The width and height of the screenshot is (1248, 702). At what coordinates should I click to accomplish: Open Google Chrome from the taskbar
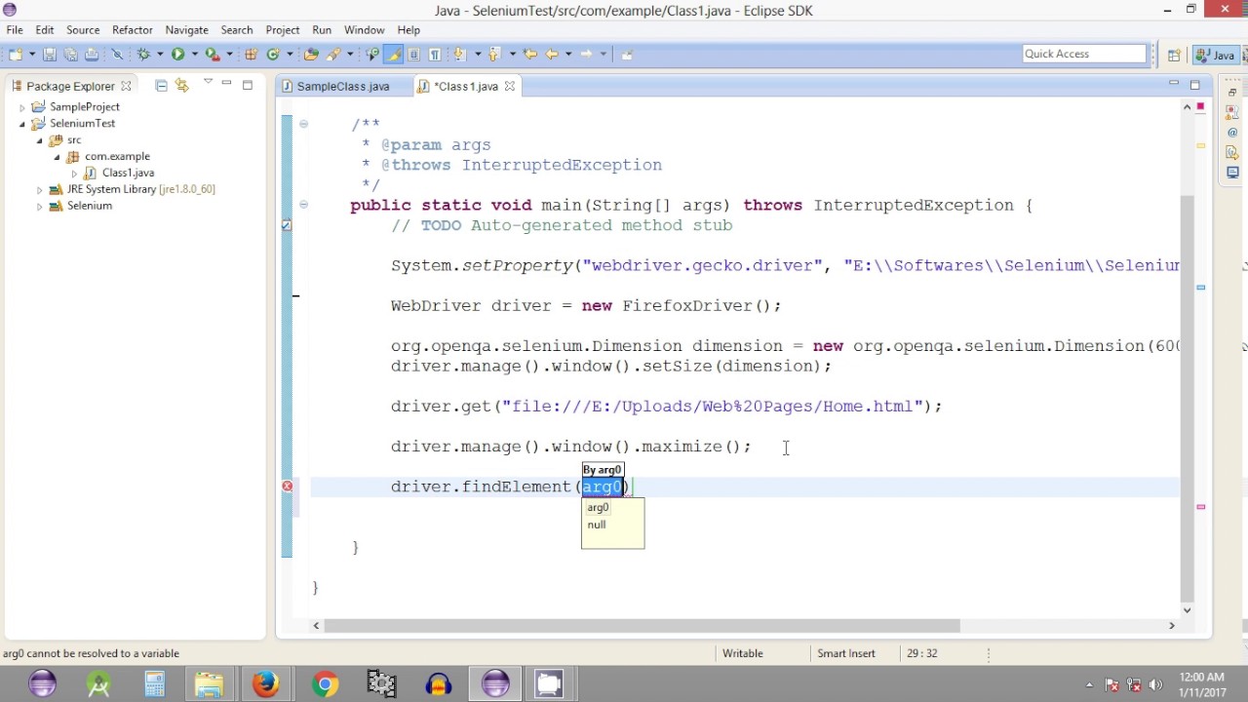326,683
